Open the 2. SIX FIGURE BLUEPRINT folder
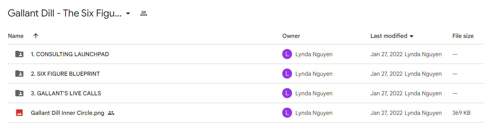 tap(65, 74)
